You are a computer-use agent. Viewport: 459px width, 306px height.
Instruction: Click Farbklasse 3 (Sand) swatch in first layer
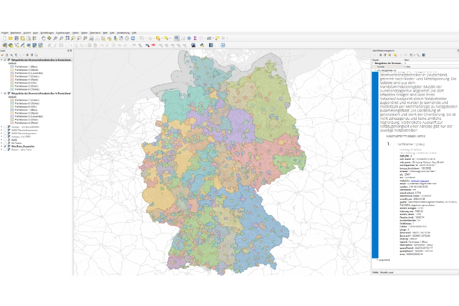[x=12, y=70]
